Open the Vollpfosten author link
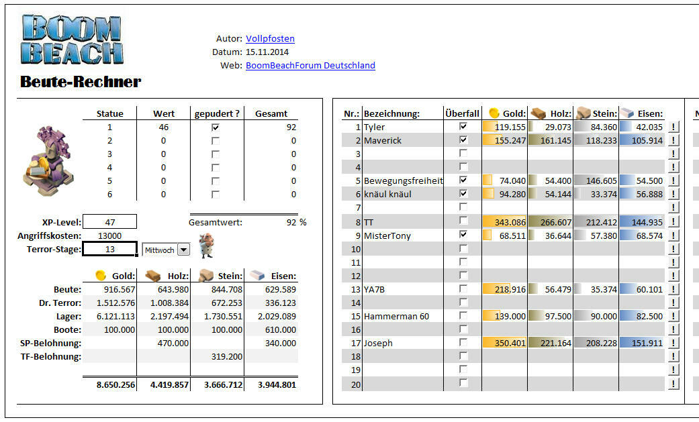Image resolution: width=699 pixels, height=422 pixels. pyautogui.click(x=270, y=39)
